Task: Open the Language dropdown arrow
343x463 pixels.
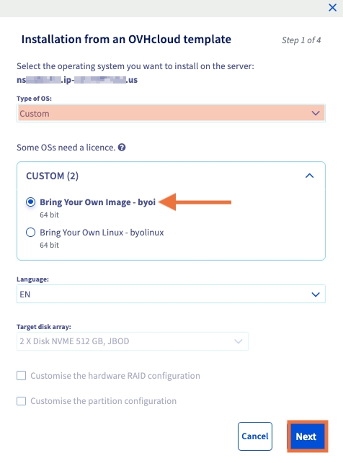Action: pos(316,295)
